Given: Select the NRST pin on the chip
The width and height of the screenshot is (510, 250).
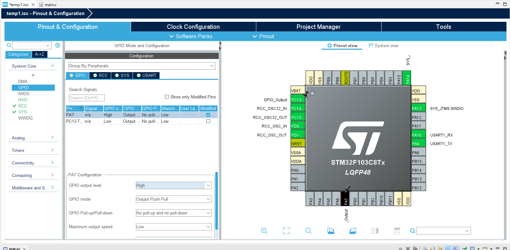Looking at the screenshot, I should tap(298, 144).
